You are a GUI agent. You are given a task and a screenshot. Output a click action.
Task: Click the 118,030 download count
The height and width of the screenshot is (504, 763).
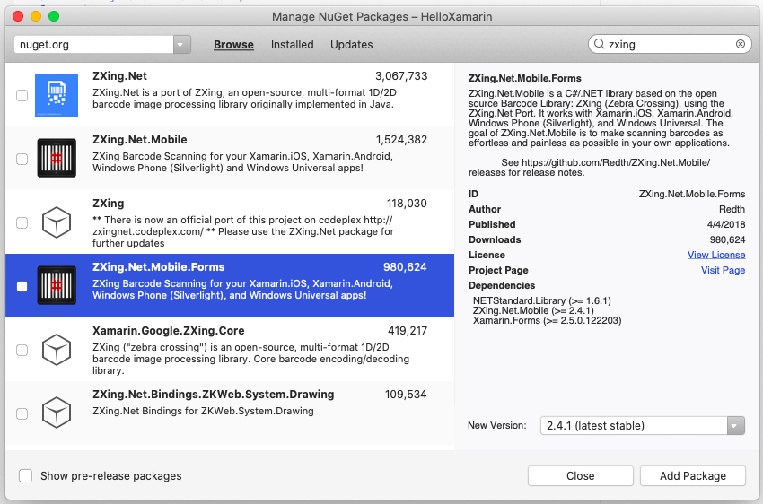[407, 204]
